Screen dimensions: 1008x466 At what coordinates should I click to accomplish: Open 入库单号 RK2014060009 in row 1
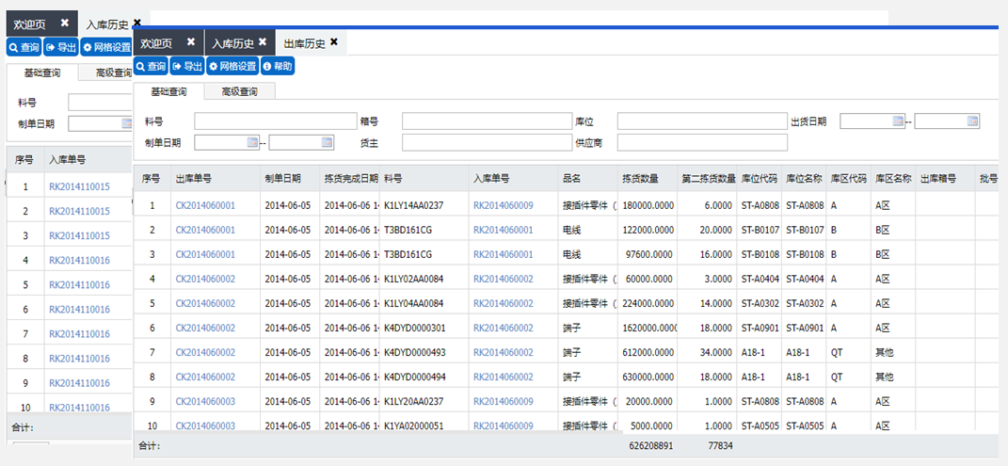(504, 205)
